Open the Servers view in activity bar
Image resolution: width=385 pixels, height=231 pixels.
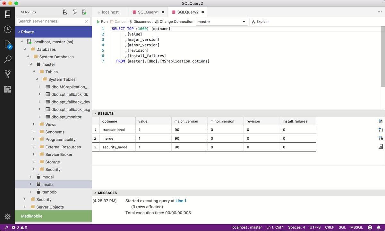tap(8, 14)
